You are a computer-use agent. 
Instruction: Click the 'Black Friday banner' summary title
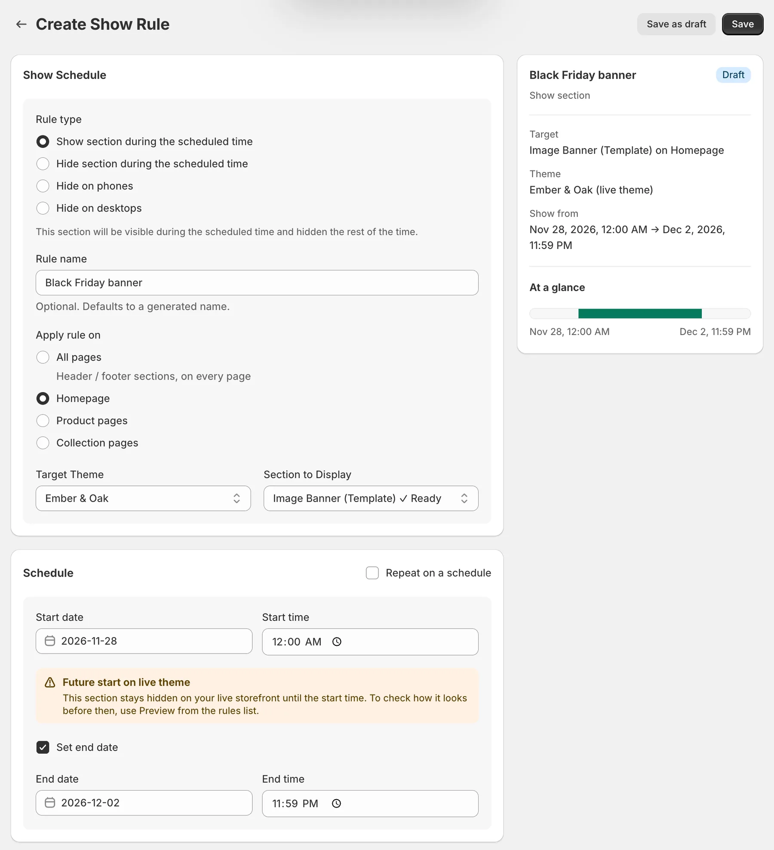[583, 75]
